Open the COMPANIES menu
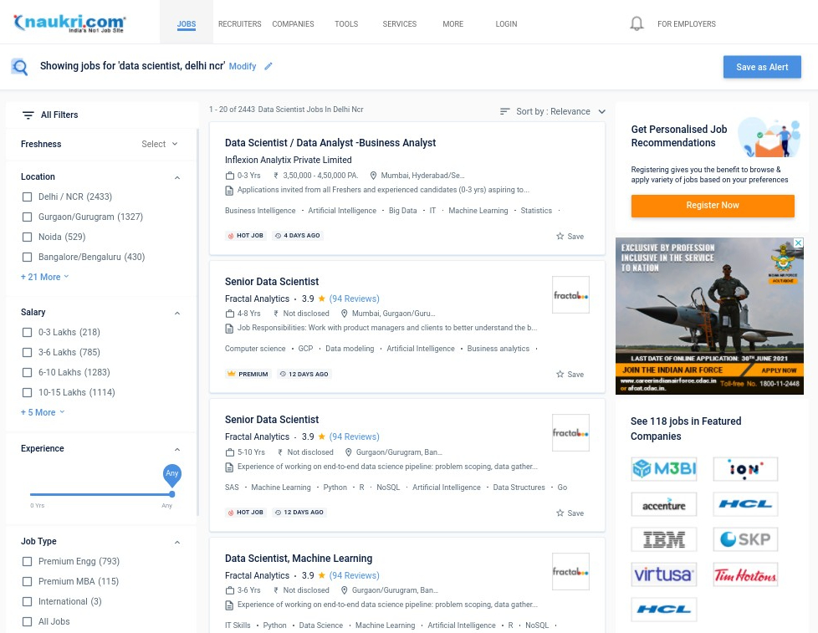This screenshot has height=633, width=818. coord(293,23)
